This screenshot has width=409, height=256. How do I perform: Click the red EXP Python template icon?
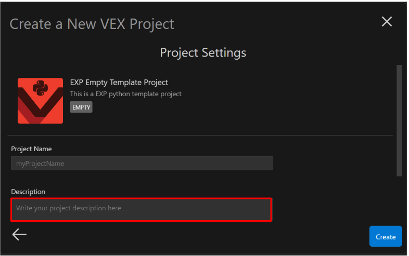pos(40,101)
